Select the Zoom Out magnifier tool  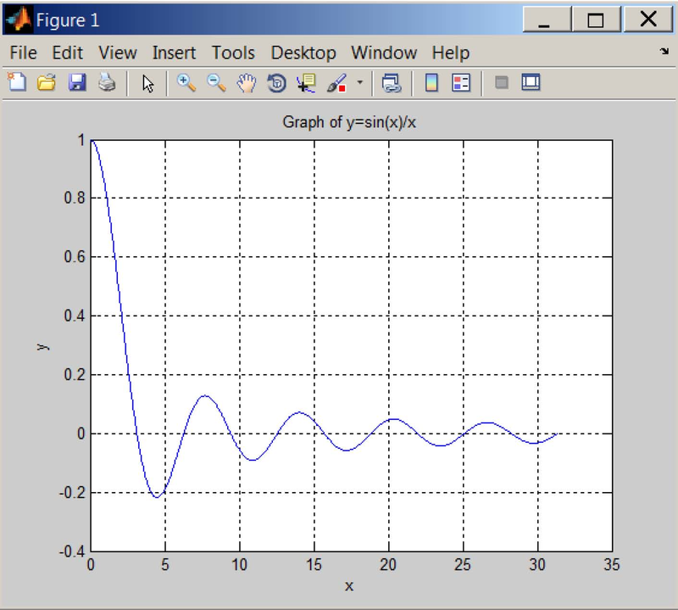point(216,82)
